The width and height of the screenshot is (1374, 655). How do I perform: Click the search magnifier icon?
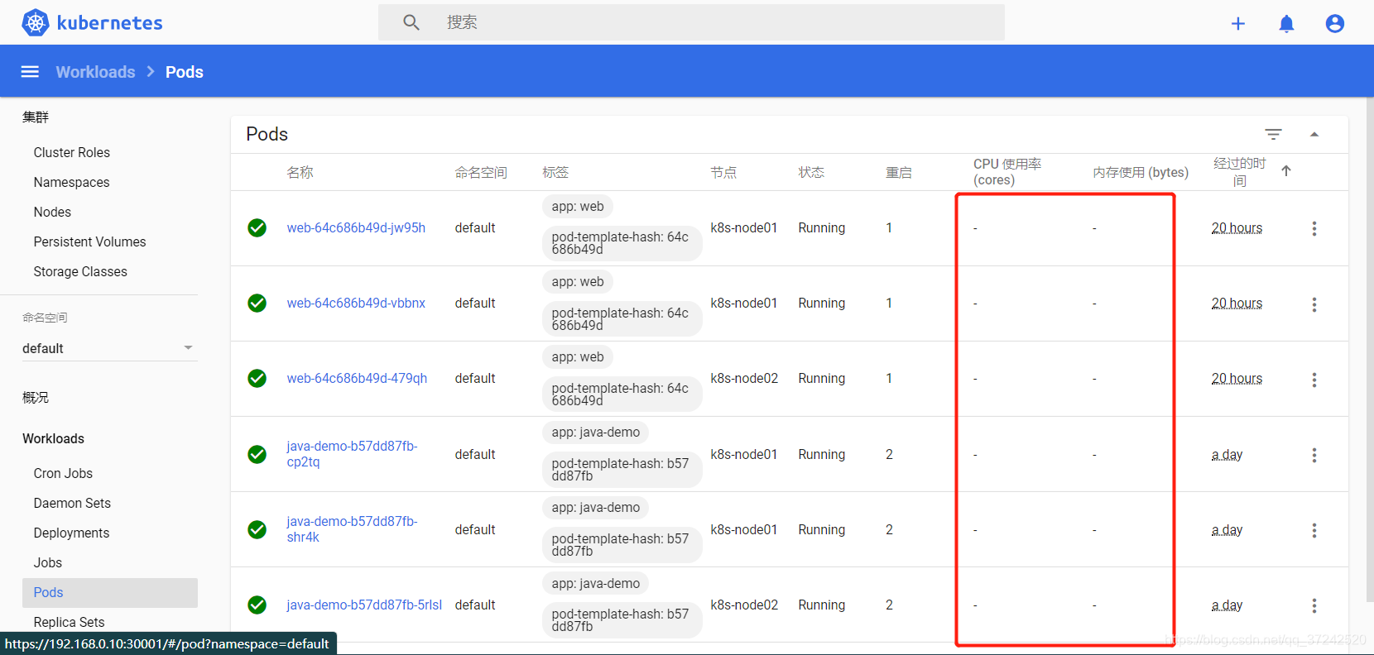[x=411, y=22]
